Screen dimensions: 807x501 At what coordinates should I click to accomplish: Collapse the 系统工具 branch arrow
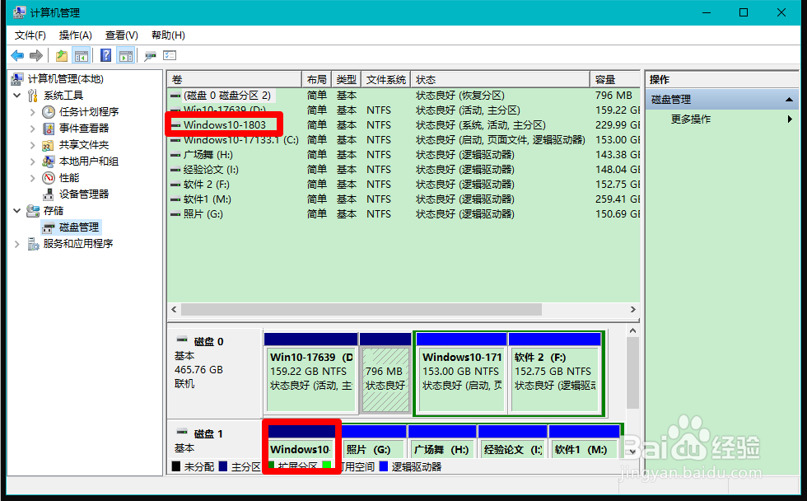(17, 96)
